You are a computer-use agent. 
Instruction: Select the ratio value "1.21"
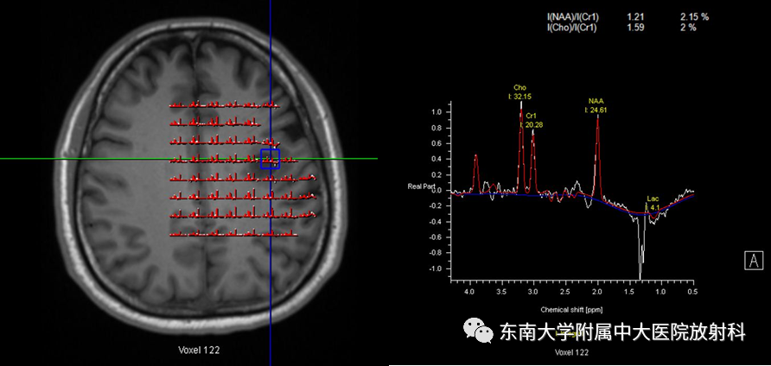click(635, 17)
